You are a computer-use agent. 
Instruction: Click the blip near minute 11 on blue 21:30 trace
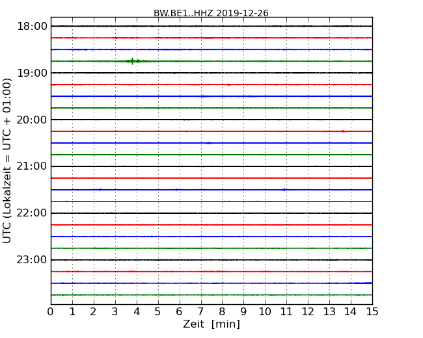[x=284, y=190]
